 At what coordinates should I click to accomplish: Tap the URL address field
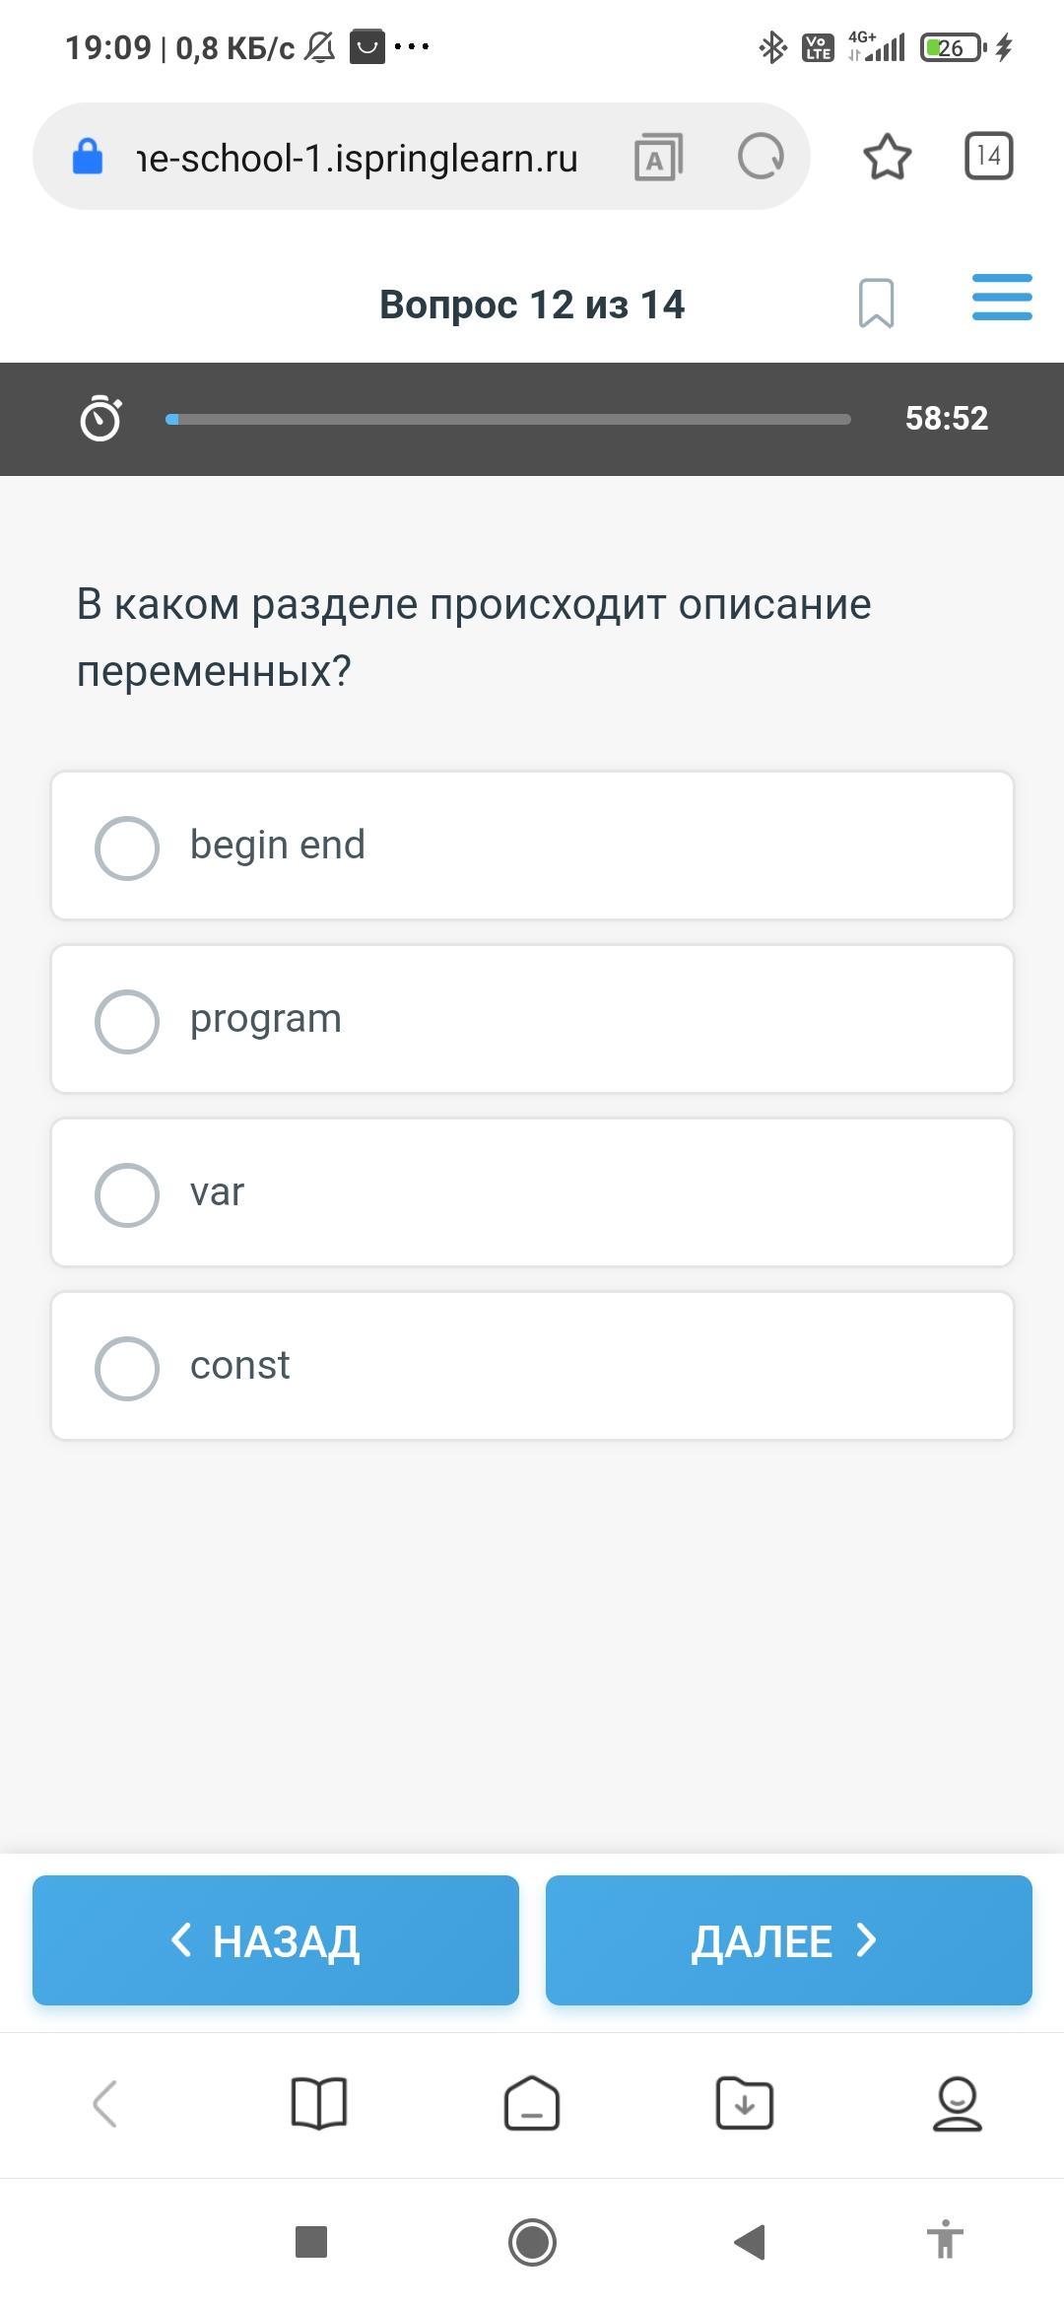coord(357,158)
